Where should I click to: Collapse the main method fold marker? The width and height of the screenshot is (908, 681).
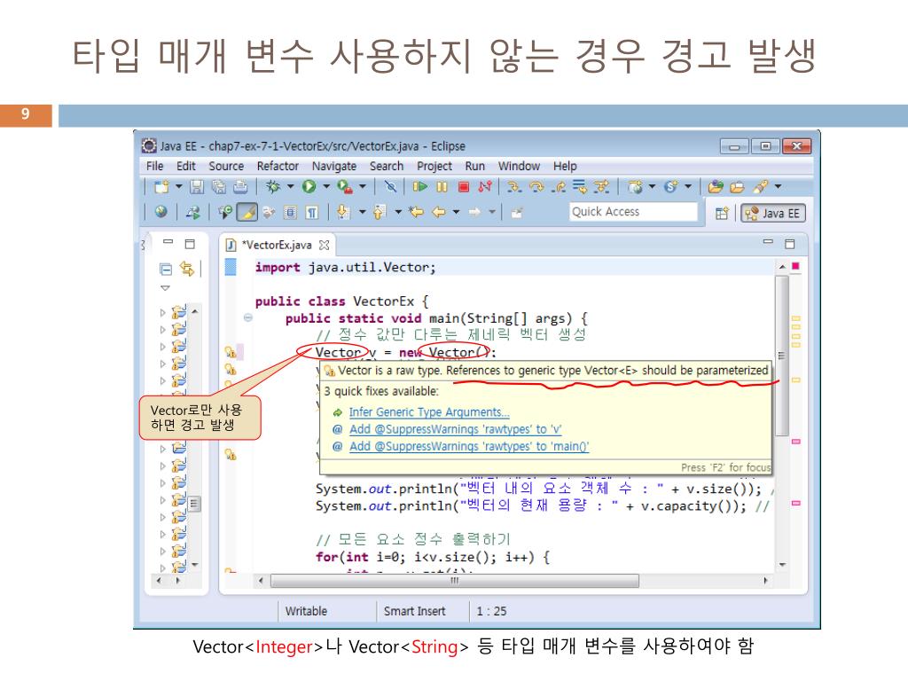point(248,317)
